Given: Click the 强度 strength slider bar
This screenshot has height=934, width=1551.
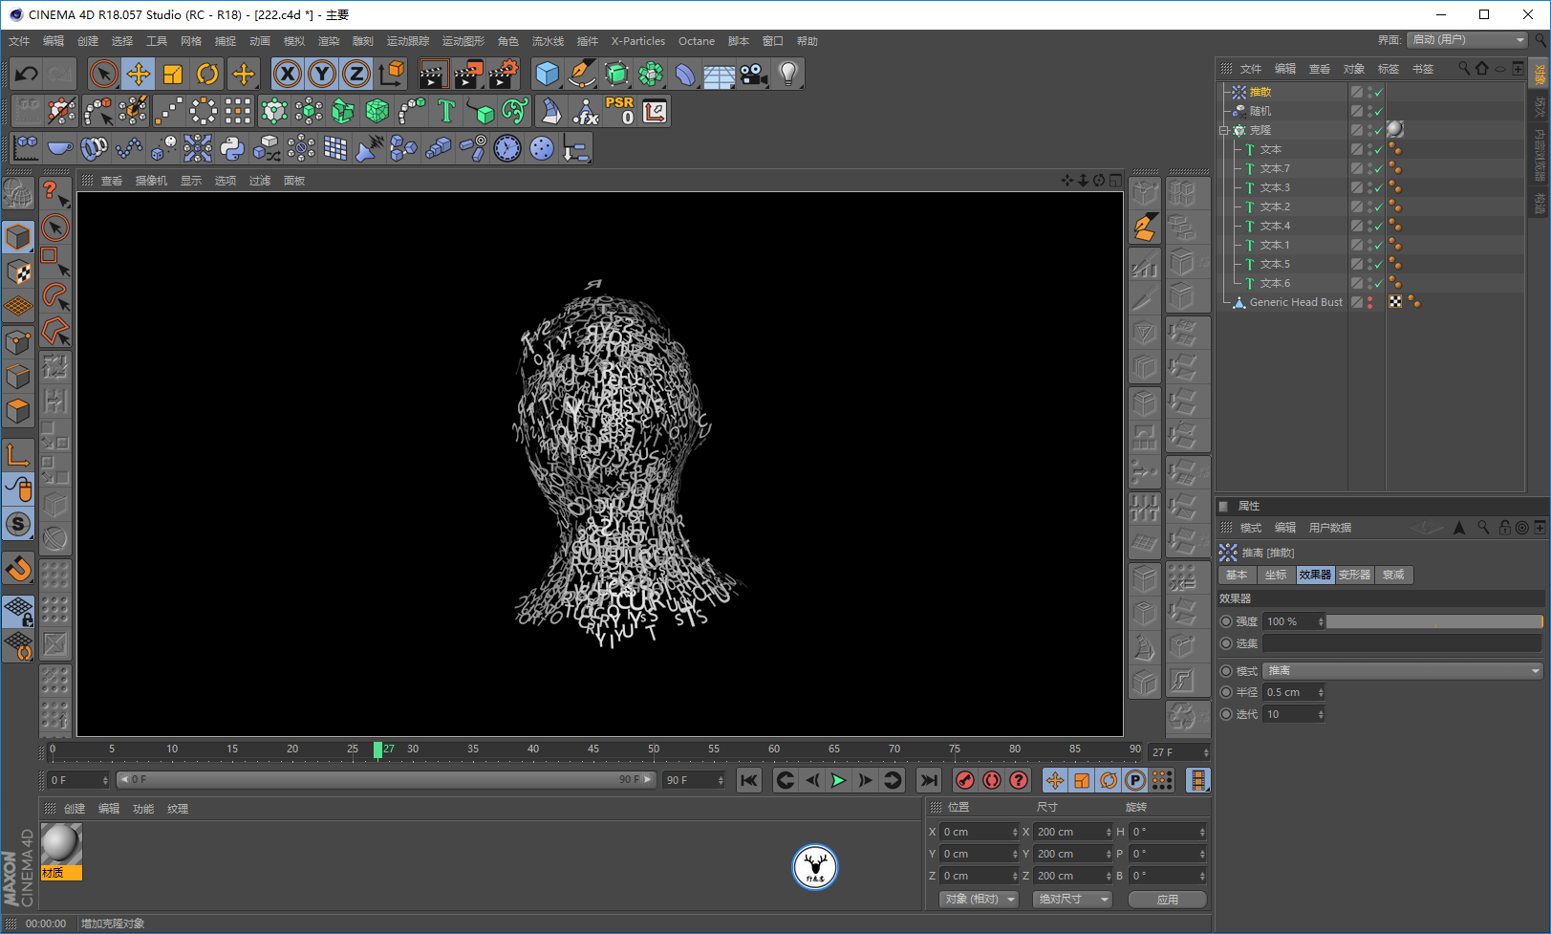Looking at the screenshot, I should point(1433,621).
